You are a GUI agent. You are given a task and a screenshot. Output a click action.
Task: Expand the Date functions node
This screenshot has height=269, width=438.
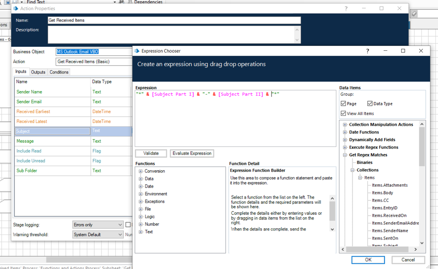140,186
